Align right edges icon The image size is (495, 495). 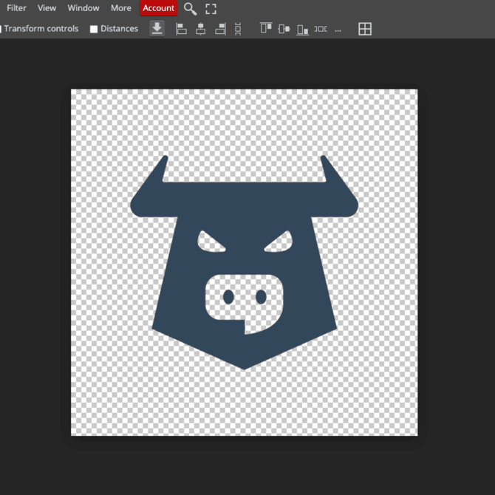click(219, 29)
